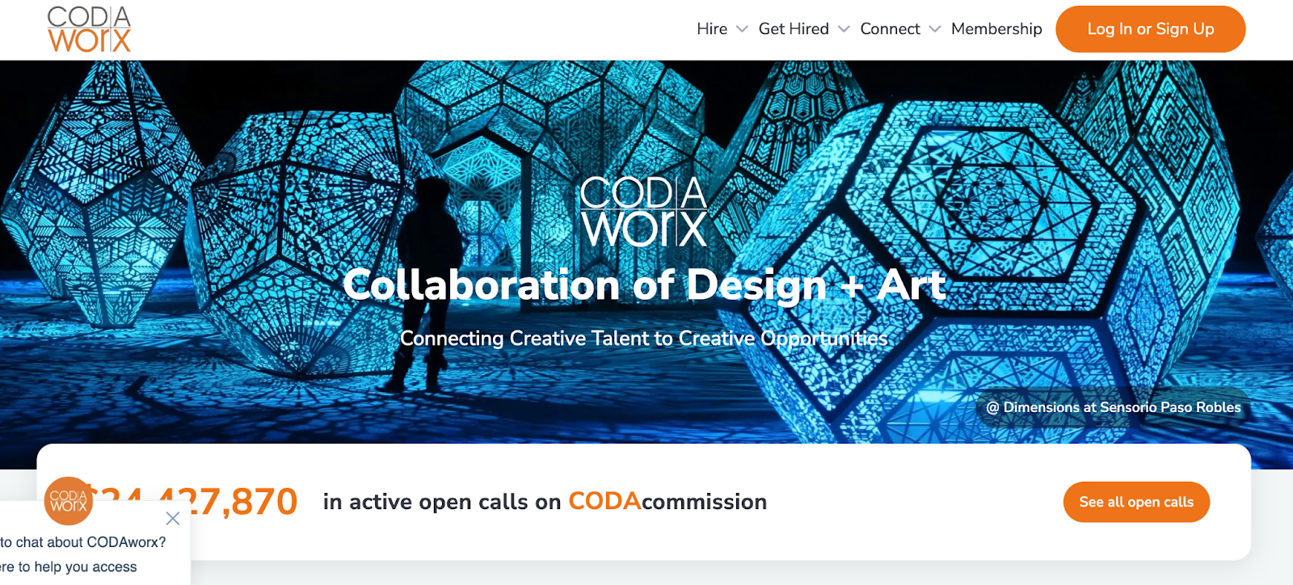Click the orange CODAworx chat avatar icon
The height and width of the screenshot is (585, 1293).
coord(69,501)
